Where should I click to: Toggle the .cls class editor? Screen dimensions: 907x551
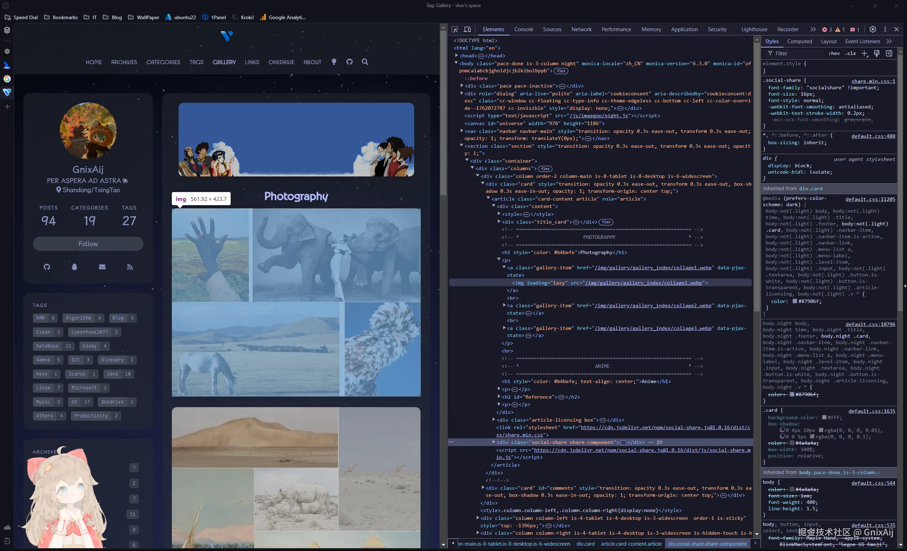pyautogui.click(x=850, y=54)
